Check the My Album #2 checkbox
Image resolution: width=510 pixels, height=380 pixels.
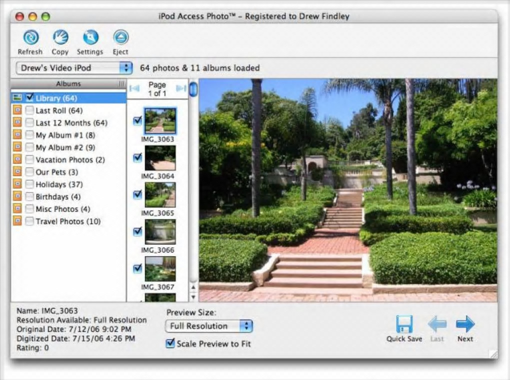coord(29,147)
